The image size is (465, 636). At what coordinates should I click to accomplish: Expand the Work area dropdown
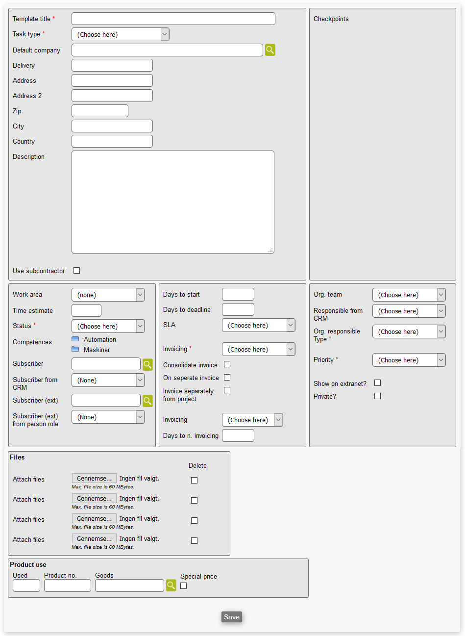(108, 295)
